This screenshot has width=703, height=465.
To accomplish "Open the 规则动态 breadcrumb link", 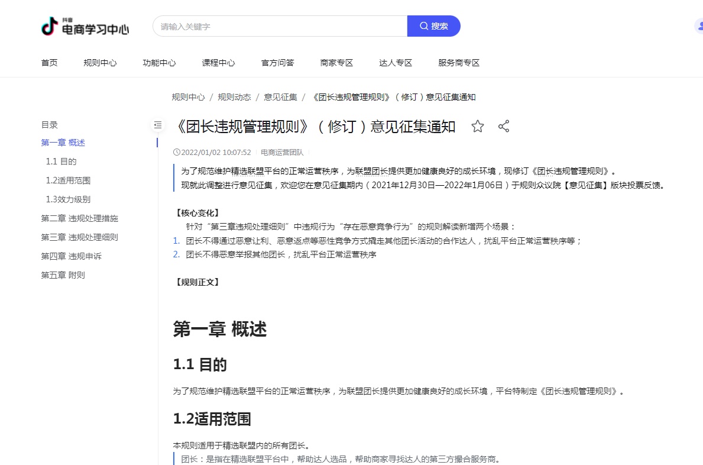I will 233,96.
